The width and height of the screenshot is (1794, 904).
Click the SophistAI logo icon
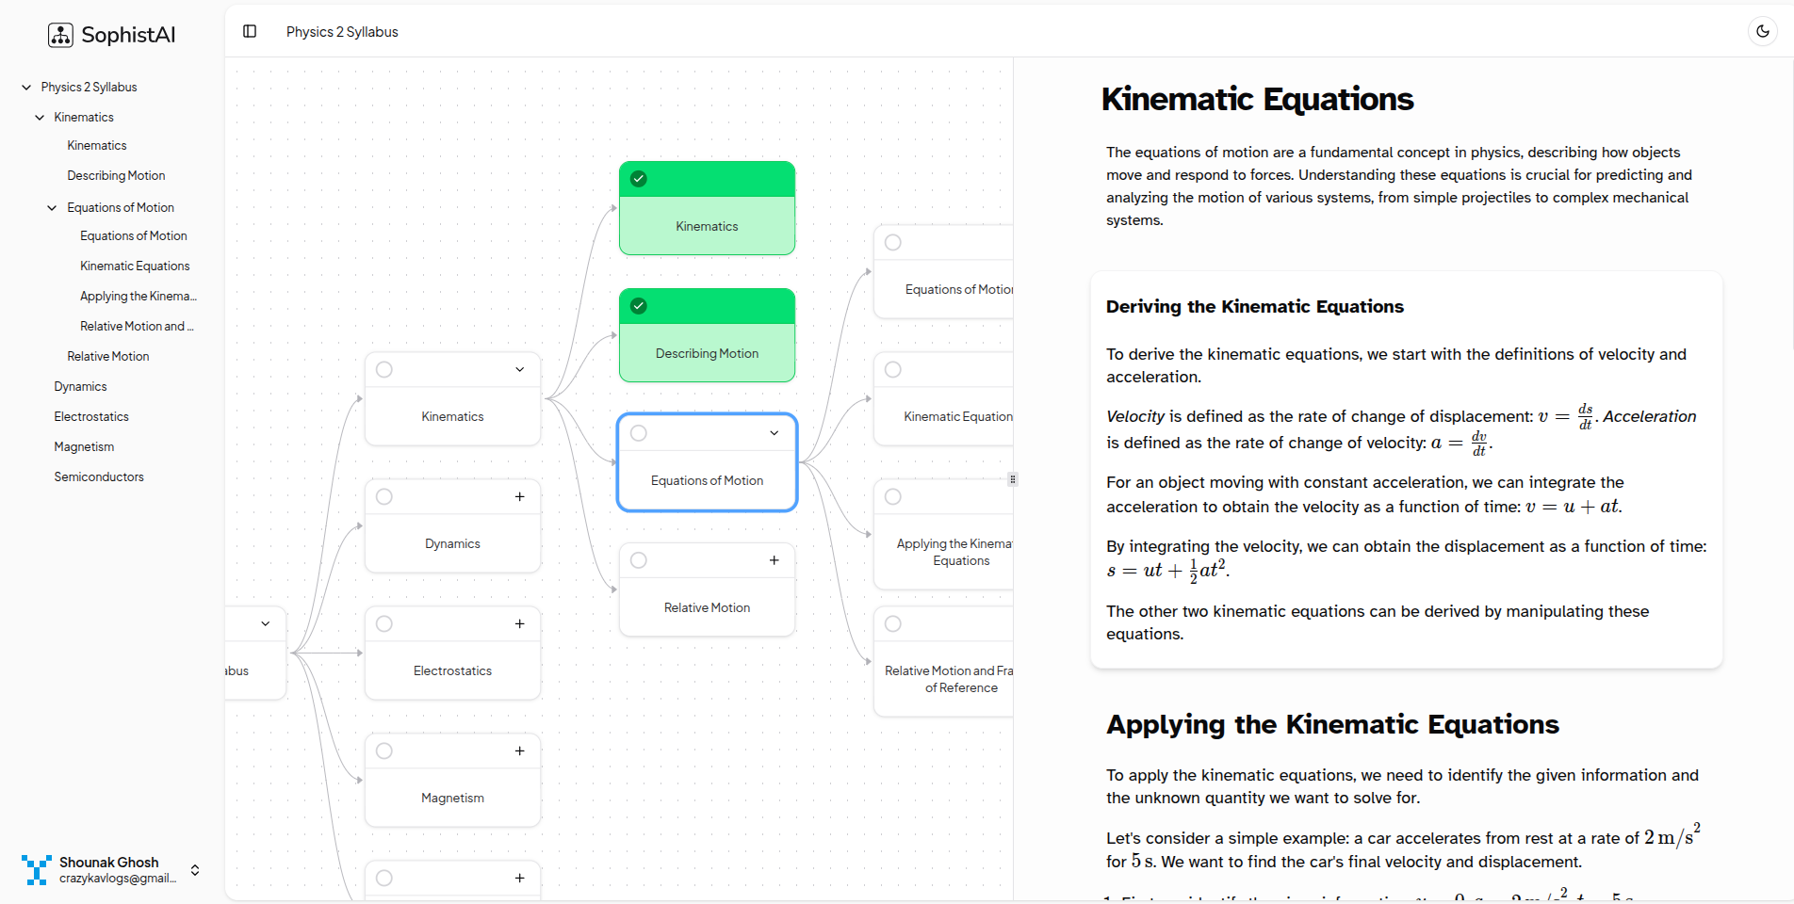tap(60, 35)
